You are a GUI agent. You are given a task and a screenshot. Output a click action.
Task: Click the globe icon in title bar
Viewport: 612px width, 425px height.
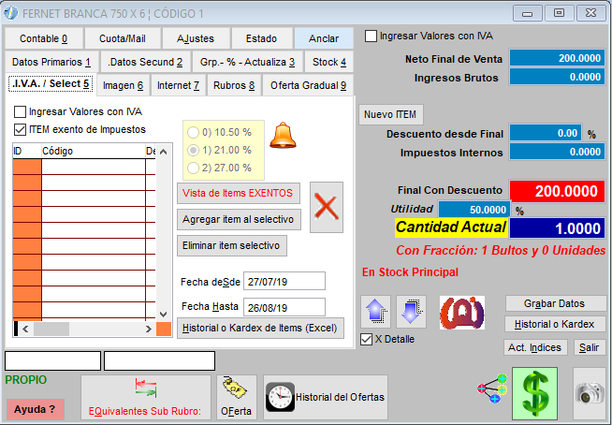point(10,13)
